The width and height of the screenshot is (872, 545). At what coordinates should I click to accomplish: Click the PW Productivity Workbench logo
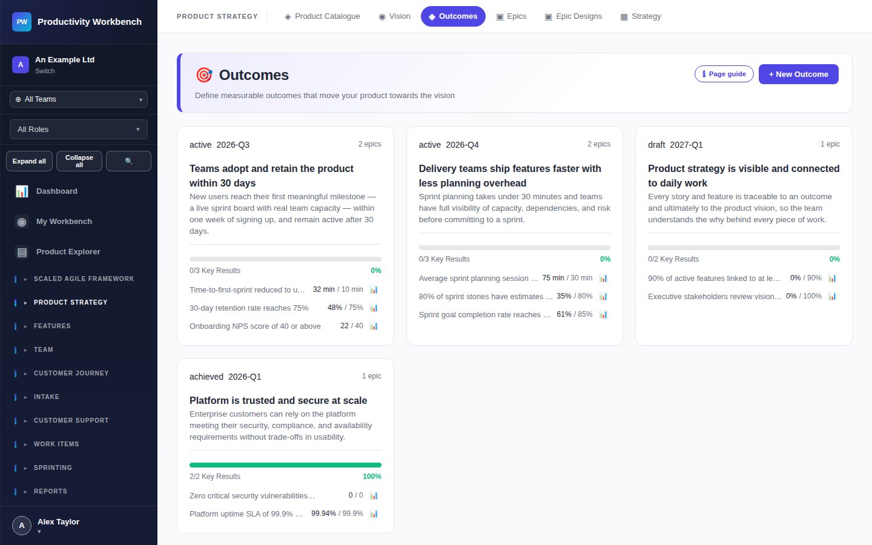(x=22, y=22)
